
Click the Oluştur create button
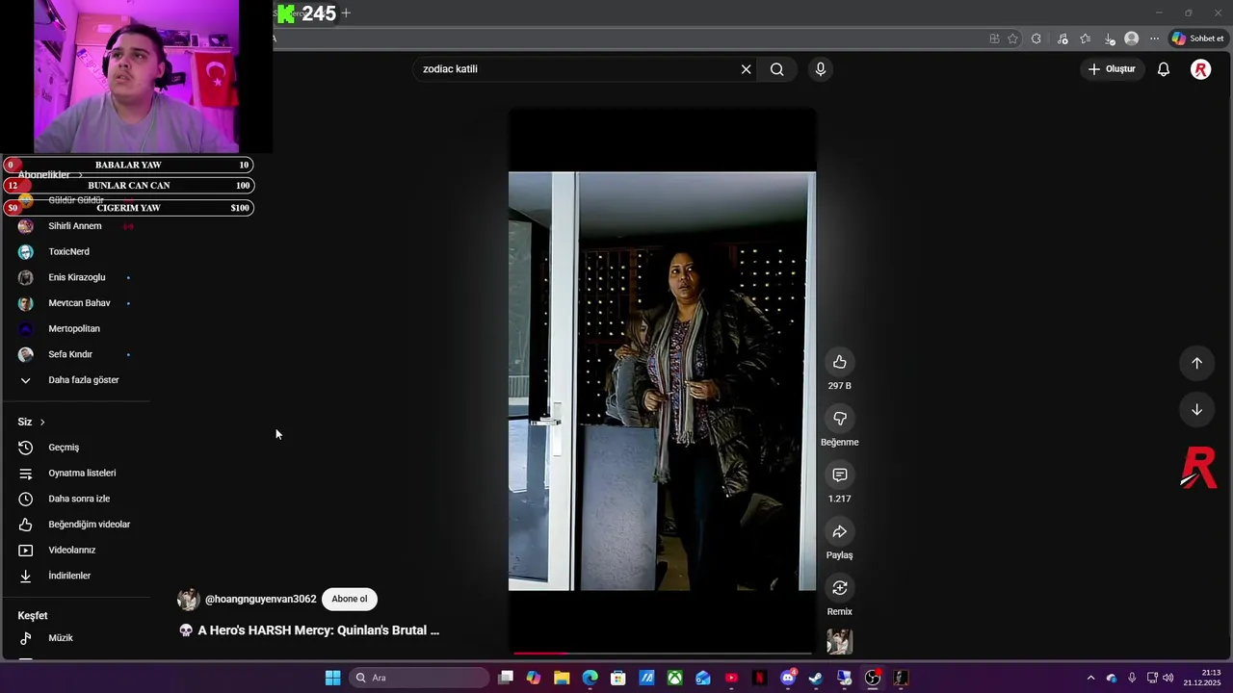tap(1112, 69)
